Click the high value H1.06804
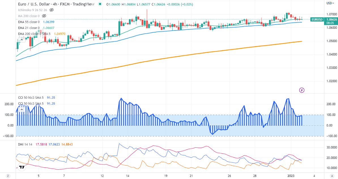 [x=129, y=4]
